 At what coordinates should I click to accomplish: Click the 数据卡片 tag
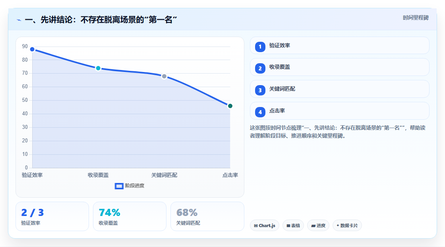(x=347, y=226)
